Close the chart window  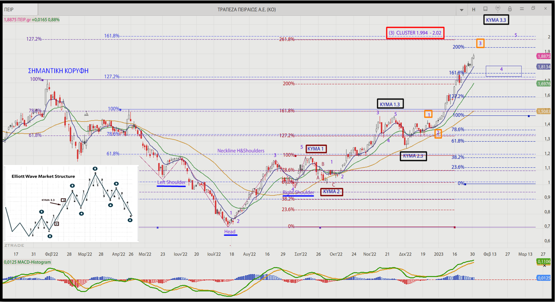pyautogui.click(x=546, y=8)
